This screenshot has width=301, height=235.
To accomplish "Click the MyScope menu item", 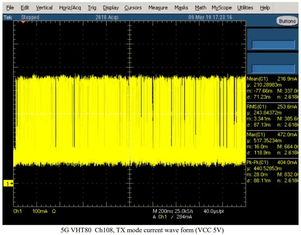I will coord(222,8).
